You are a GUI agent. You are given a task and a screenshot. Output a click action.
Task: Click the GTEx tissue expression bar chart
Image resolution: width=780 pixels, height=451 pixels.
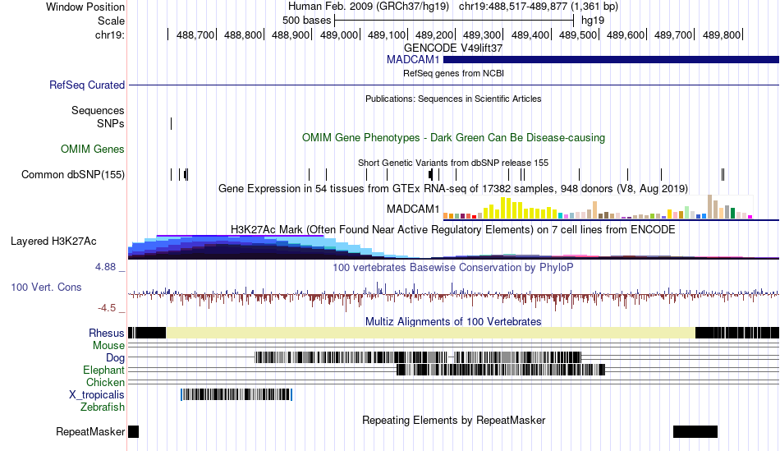599,208
